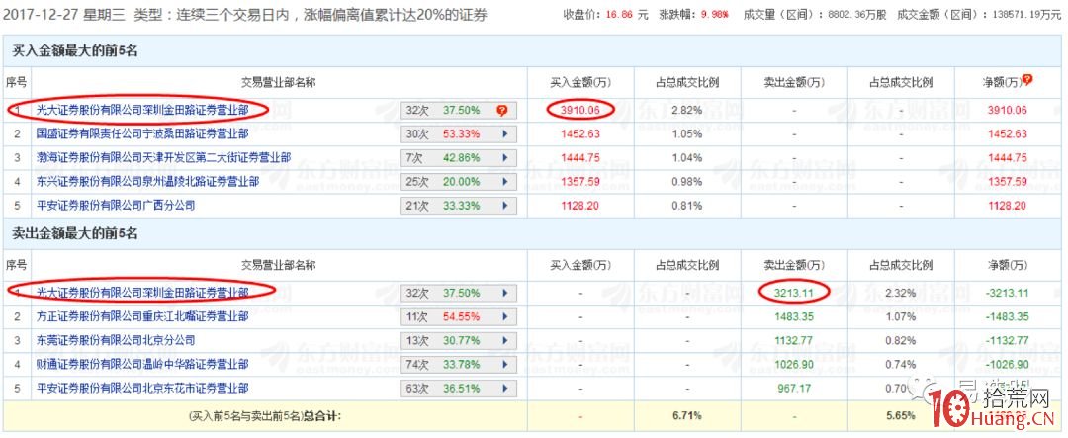Open 平安证券北京东花市证券营业部 link
Viewport: 1068px width, 438px height.
pos(142,388)
